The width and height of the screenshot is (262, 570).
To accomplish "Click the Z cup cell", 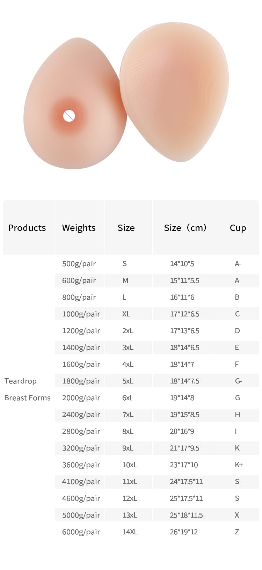I will point(237,532).
